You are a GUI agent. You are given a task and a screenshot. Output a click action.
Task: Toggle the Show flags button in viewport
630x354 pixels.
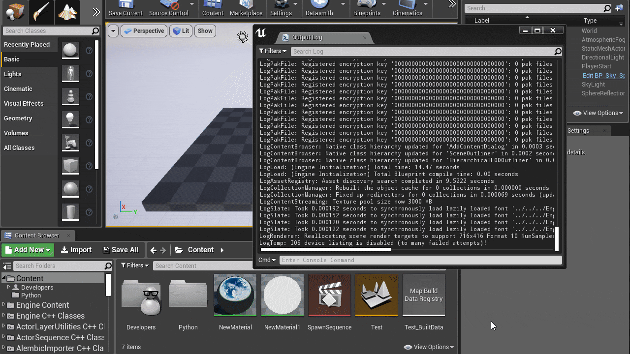[205, 31]
